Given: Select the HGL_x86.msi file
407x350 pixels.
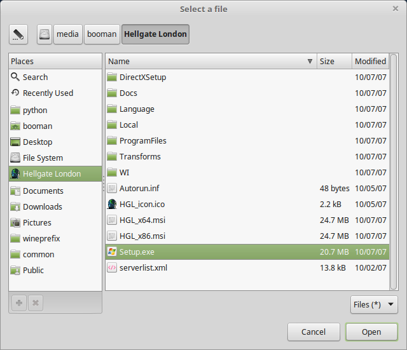Looking at the screenshot, I should coord(247,236).
